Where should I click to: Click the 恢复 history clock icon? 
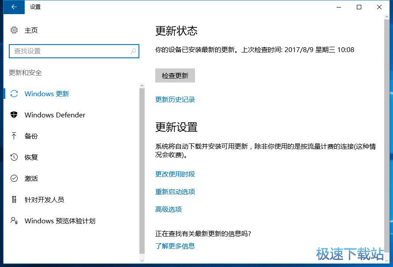click(14, 157)
